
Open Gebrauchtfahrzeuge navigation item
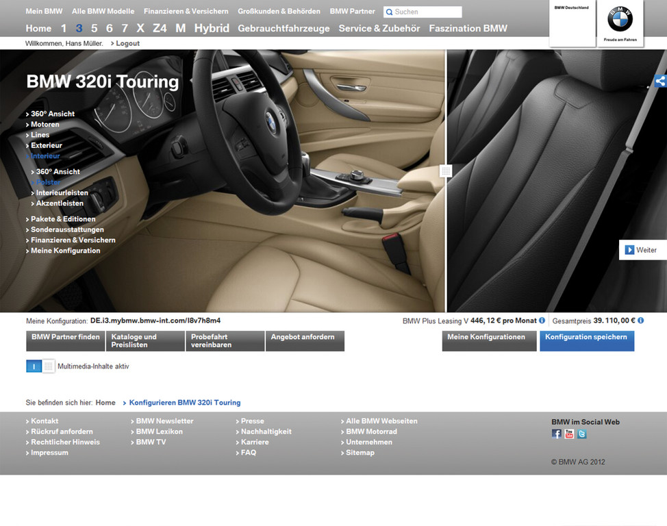click(x=284, y=29)
